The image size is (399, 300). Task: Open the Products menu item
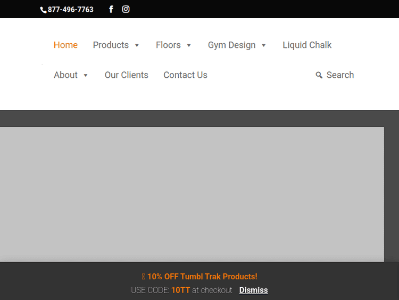tap(111, 45)
